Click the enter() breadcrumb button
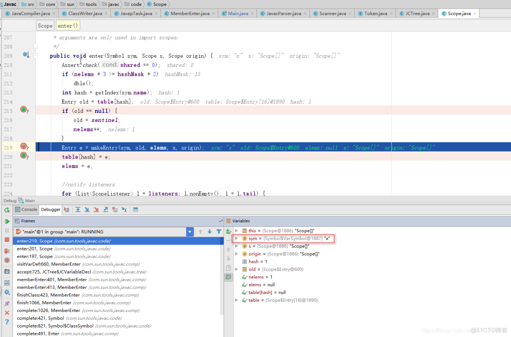The image size is (511, 337). [67, 25]
